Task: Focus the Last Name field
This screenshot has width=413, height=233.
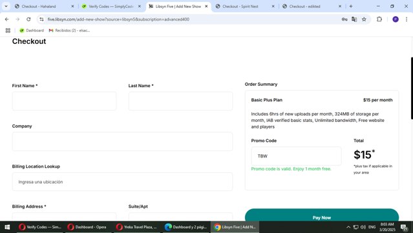Action: (x=180, y=101)
